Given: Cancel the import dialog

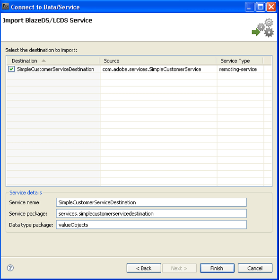Looking at the screenshot, I should 255,268.
